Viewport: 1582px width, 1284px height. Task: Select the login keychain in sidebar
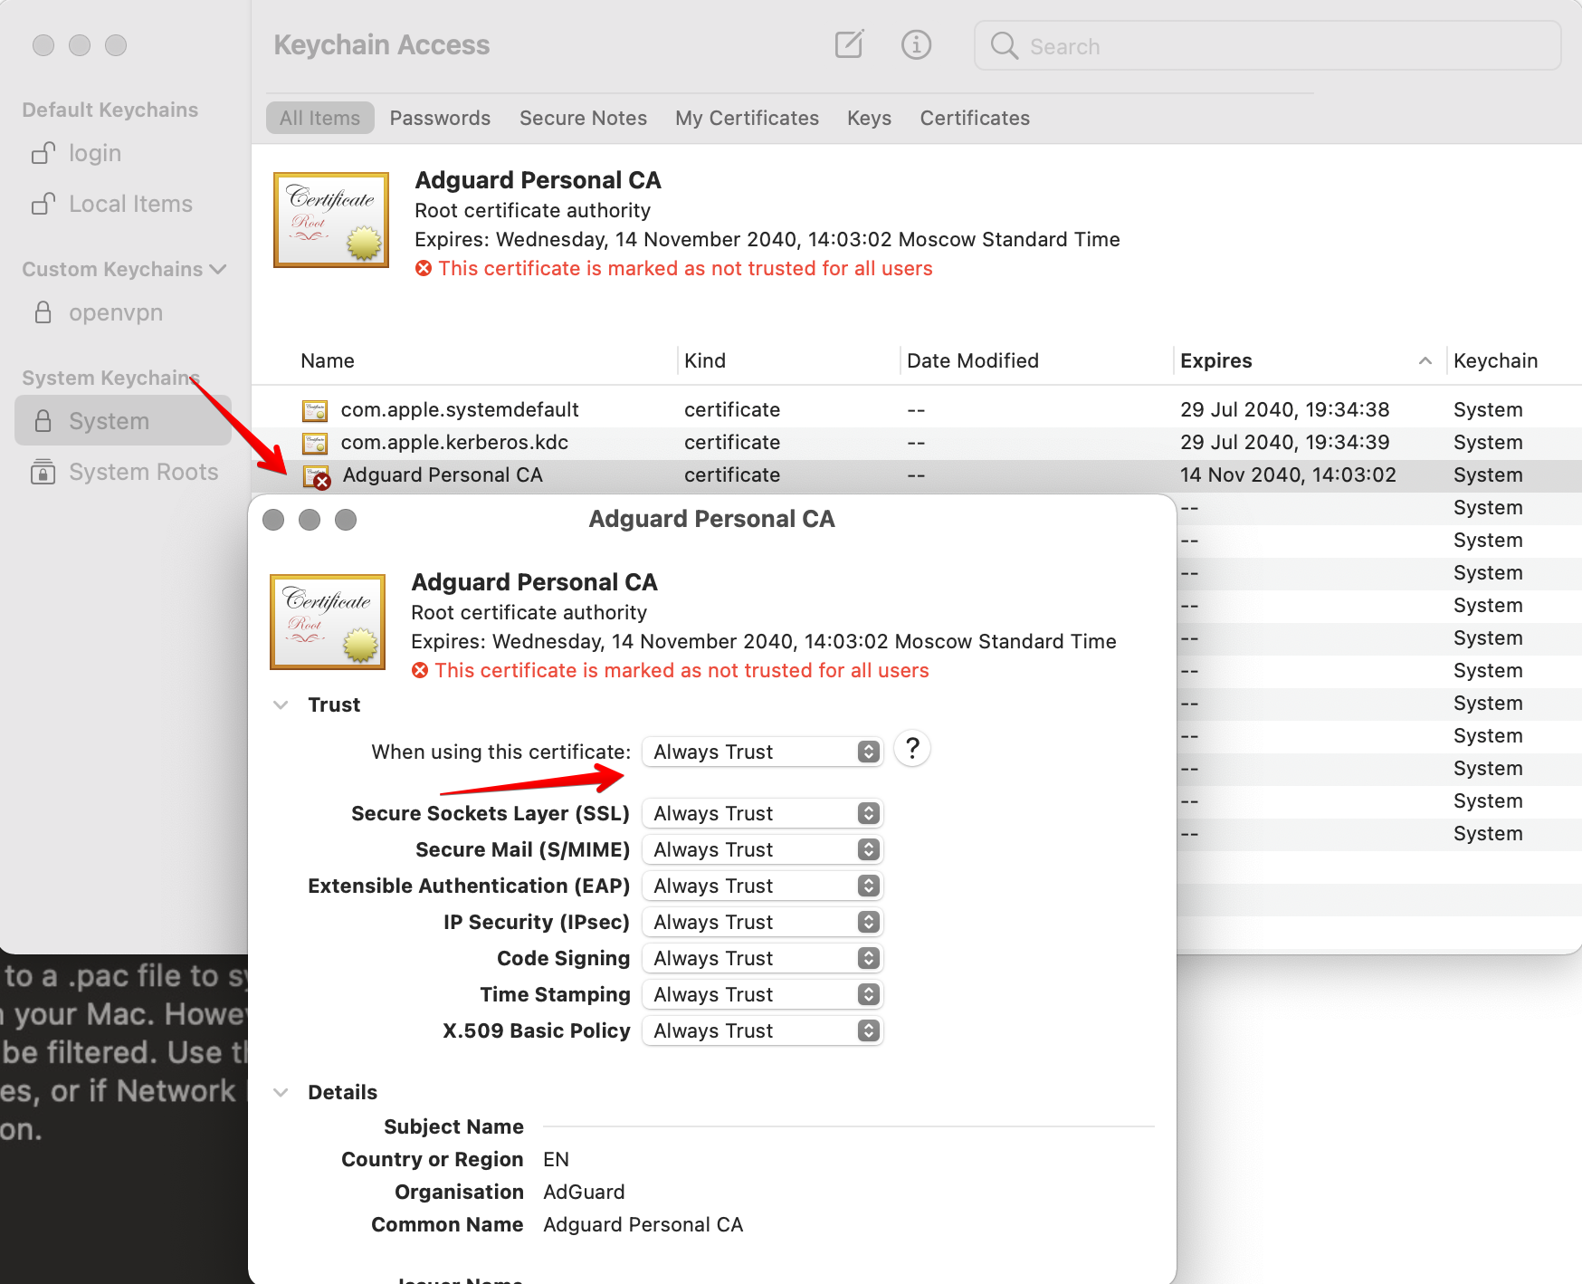tap(95, 153)
